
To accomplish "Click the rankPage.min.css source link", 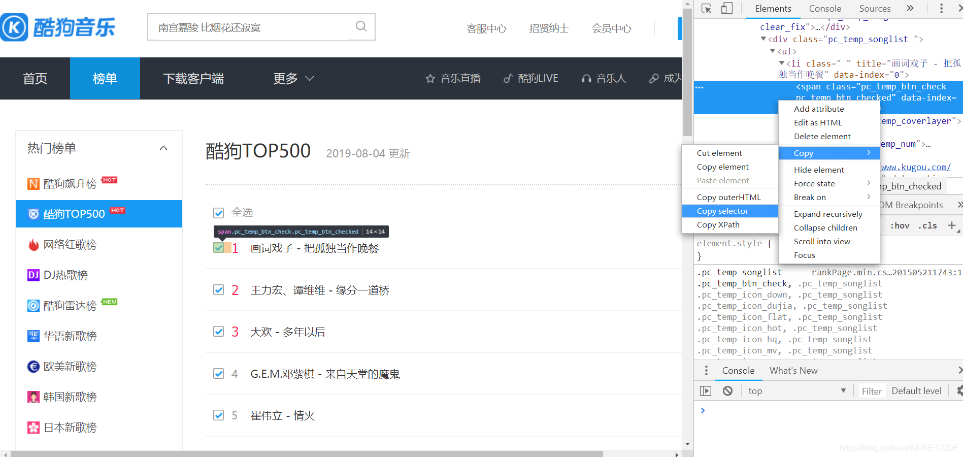I will tap(886, 272).
